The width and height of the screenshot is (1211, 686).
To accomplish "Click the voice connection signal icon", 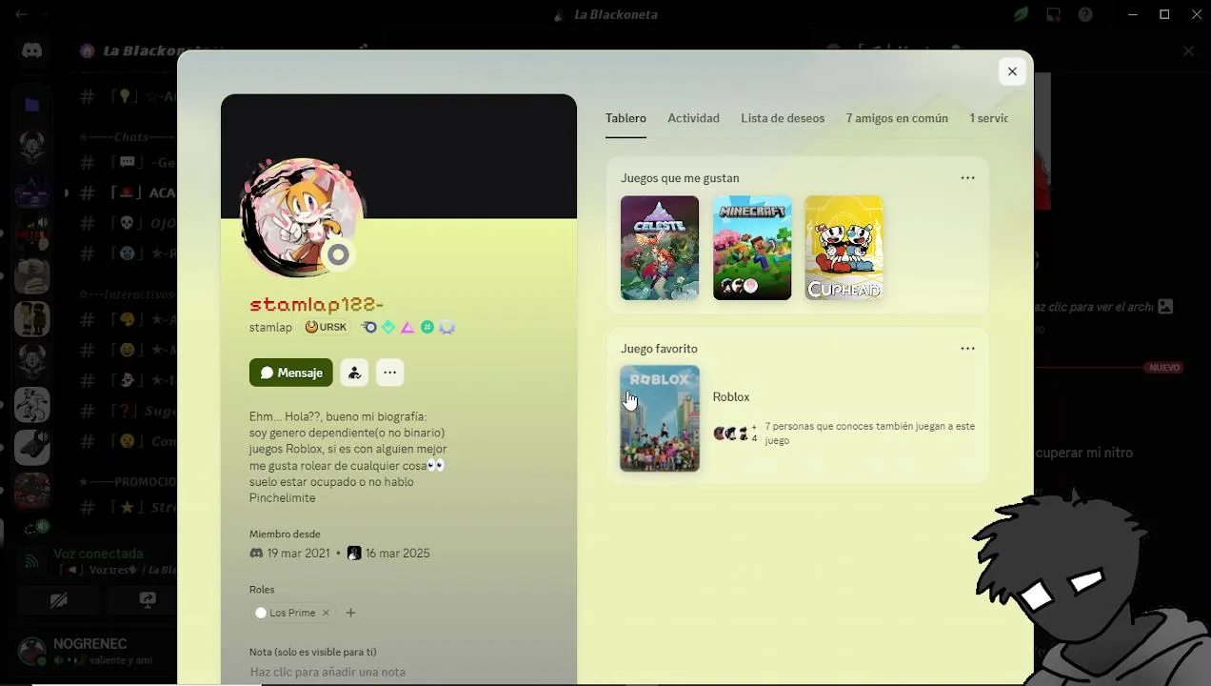I will coord(32,561).
